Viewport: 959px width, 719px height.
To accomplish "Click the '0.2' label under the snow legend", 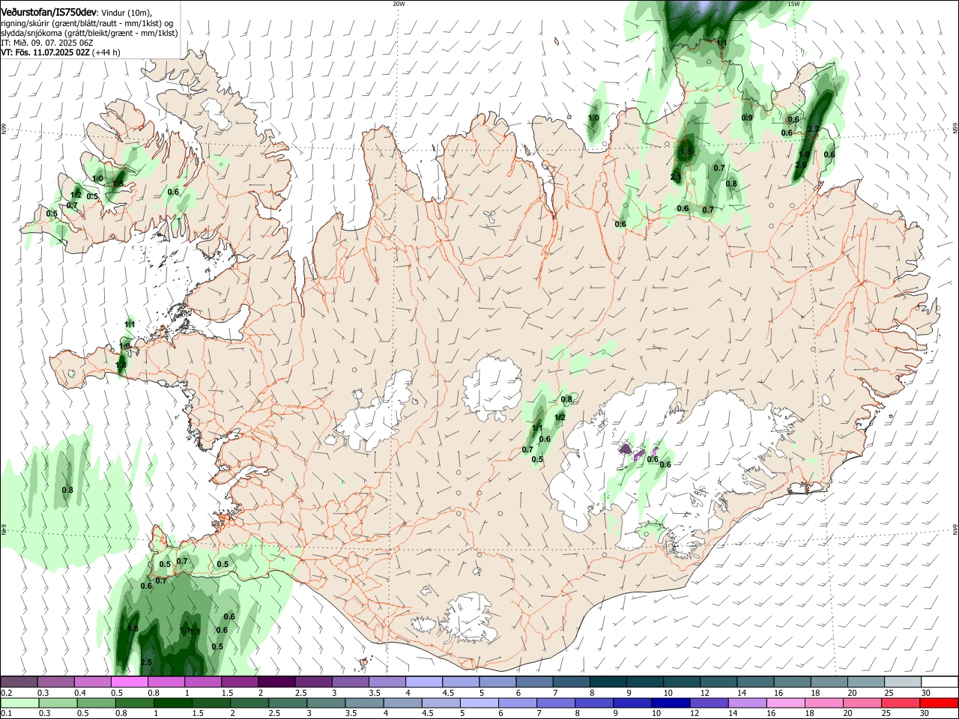I will (x=6, y=693).
